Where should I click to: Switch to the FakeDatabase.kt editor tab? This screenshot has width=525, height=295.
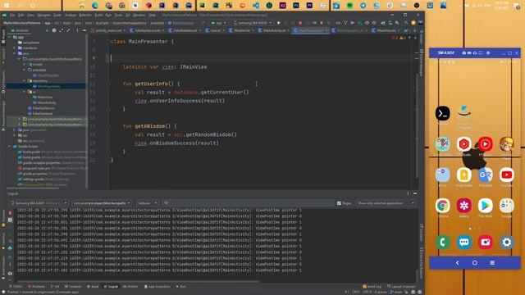(x=185, y=30)
